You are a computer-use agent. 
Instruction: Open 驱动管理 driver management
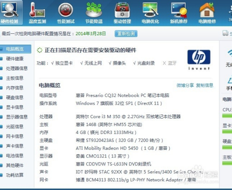click(x=122, y=13)
